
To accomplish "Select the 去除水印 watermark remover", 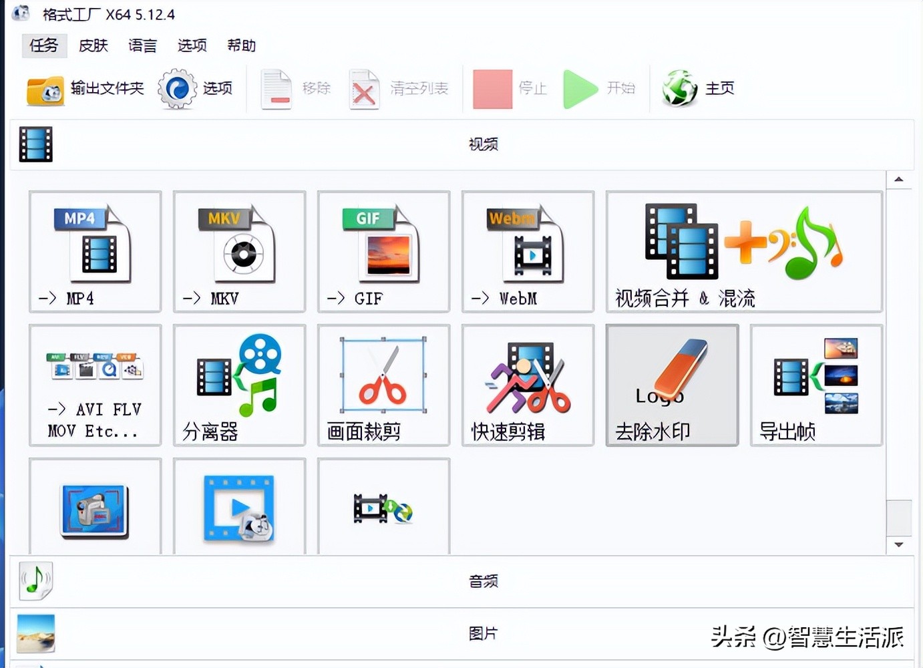I will [671, 385].
